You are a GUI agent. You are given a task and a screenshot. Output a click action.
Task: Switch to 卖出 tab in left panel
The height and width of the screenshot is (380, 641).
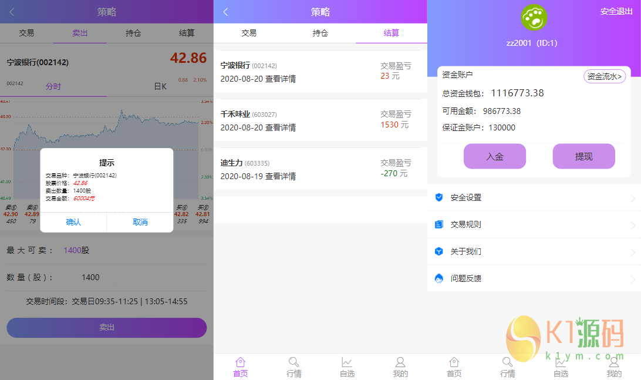(80, 33)
